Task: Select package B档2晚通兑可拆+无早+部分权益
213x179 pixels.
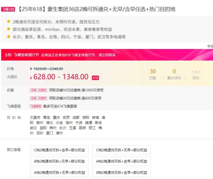Action: [59, 161]
